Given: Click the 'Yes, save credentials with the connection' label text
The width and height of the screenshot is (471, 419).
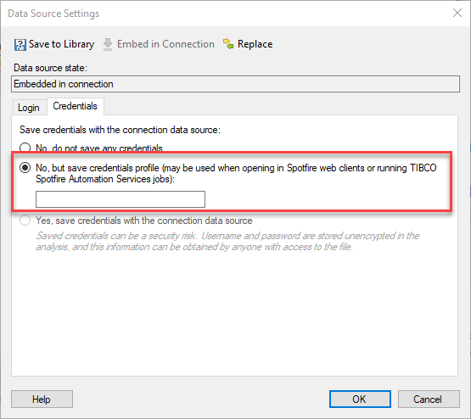Looking at the screenshot, I should click(144, 221).
